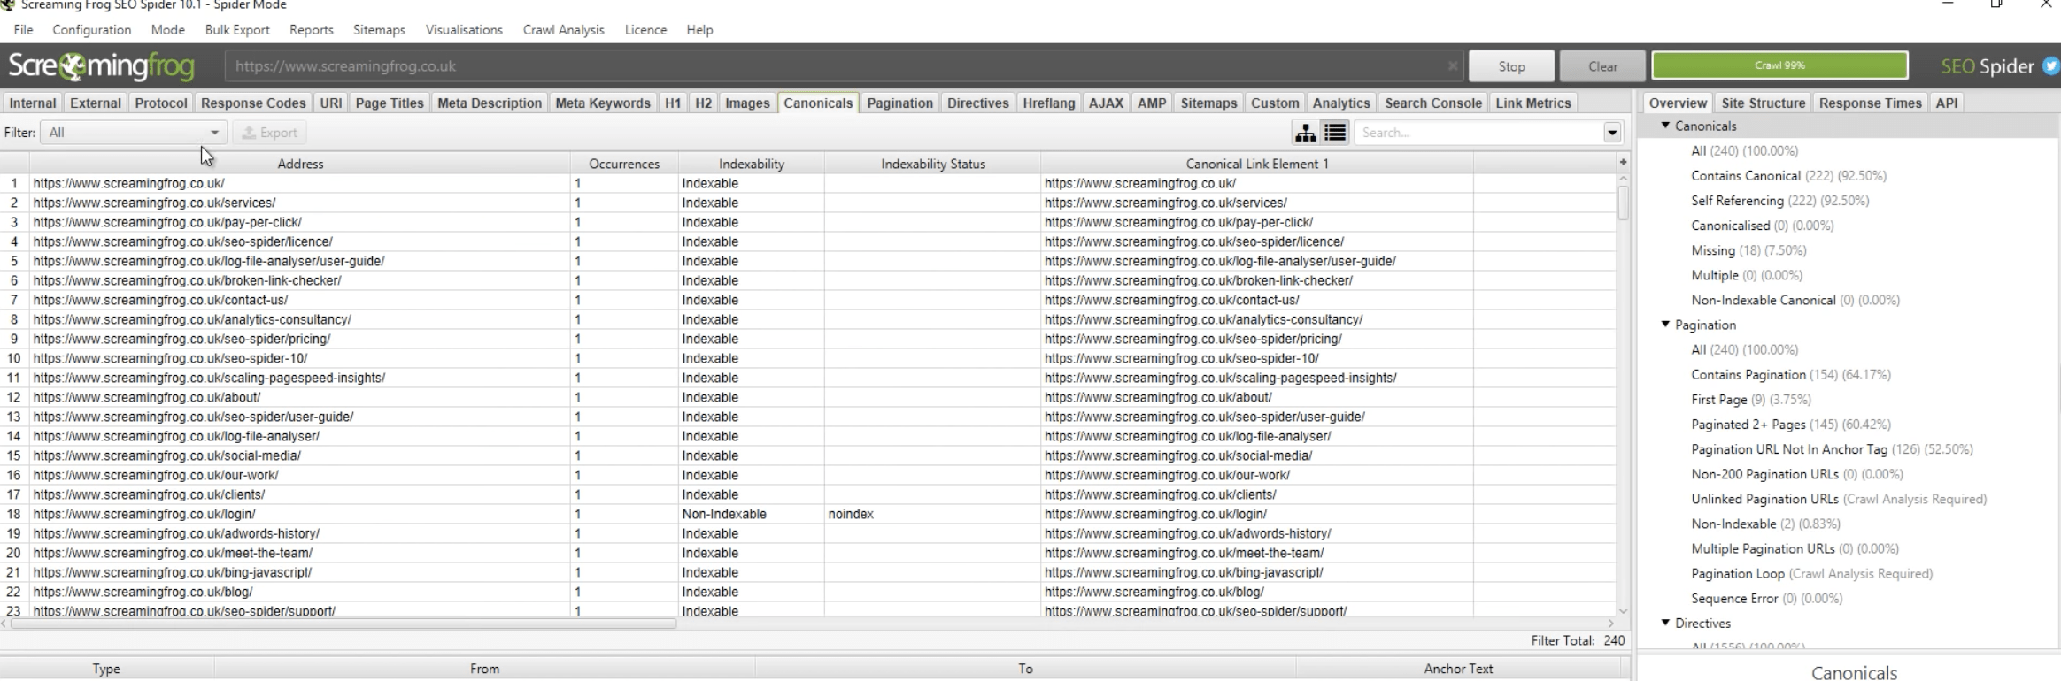Open the Help menu
Screen dimensions: 2061x681
(x=699, y=29)
